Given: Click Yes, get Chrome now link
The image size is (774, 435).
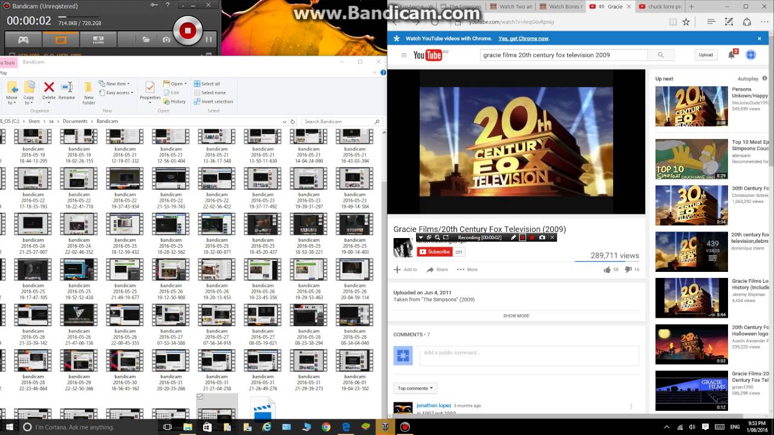Looking at the screenshot, I should [524, 39].
